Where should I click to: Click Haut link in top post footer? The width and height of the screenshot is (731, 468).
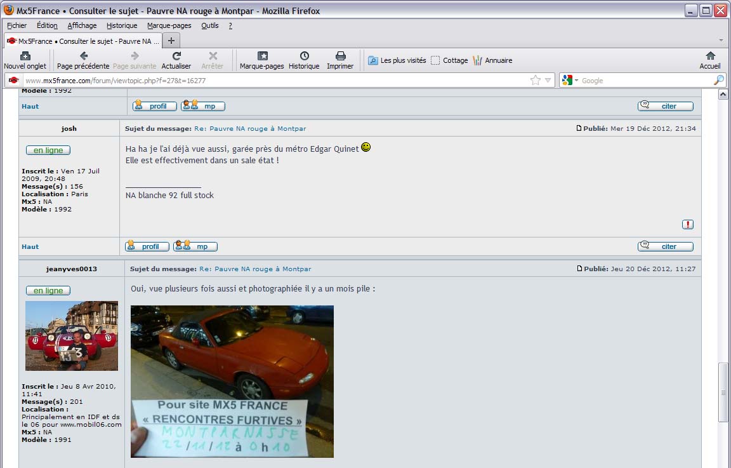30,106
